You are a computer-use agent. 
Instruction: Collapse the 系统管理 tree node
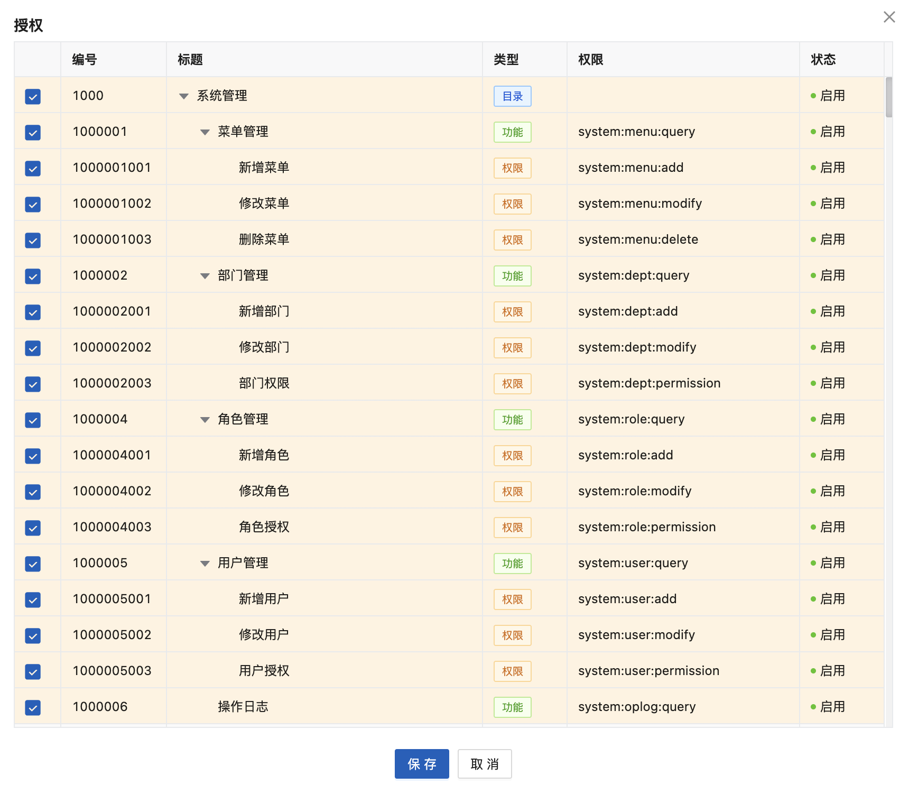pos(184,96)
